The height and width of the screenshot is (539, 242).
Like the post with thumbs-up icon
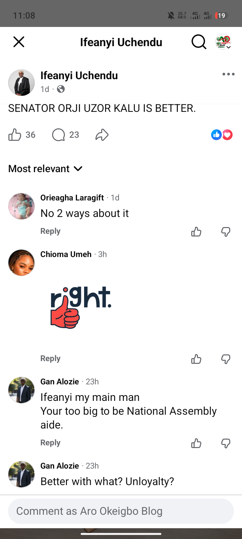[x=15, y=135]
